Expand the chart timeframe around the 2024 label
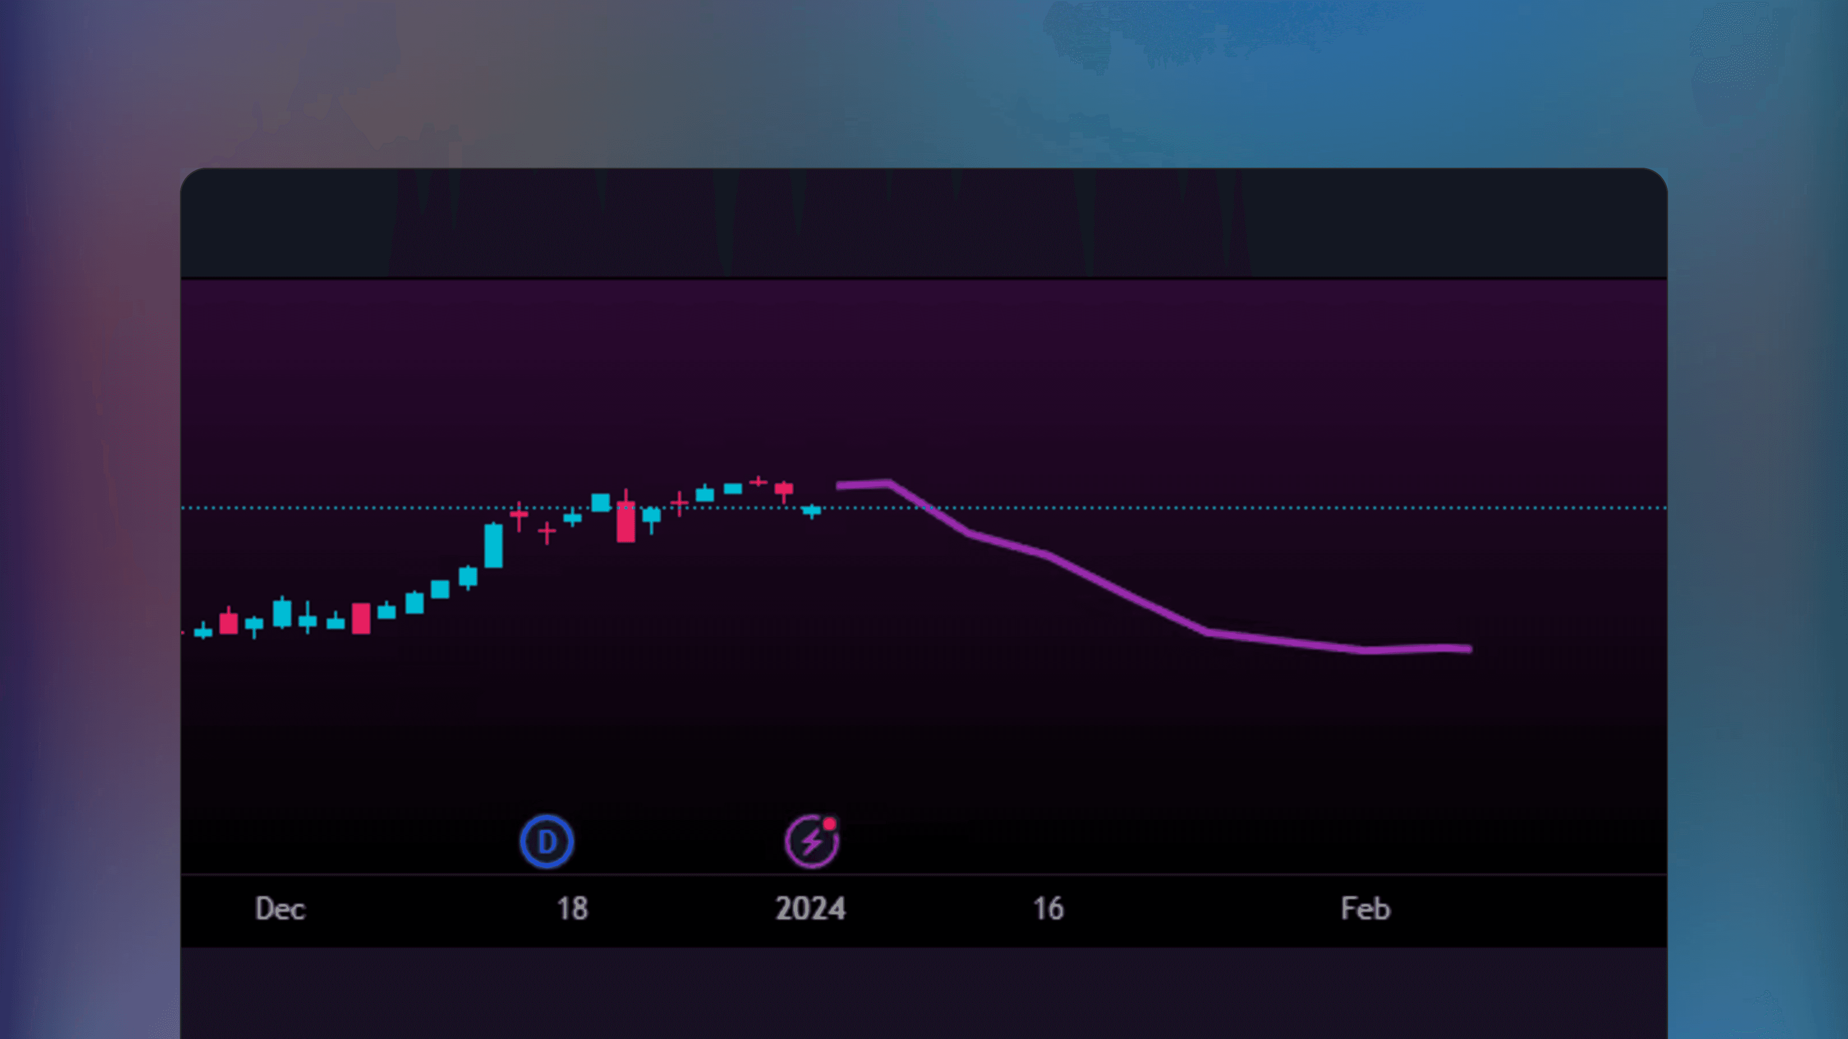This screenshot has height=1039, width=1848. click(812, 908)
